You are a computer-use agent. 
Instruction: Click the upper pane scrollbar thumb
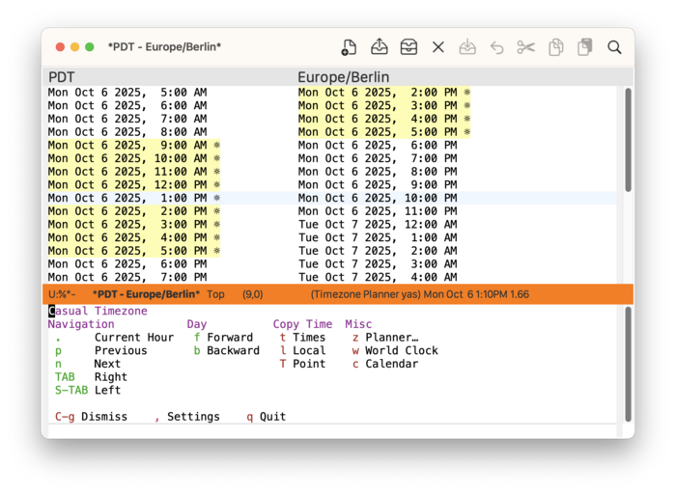point(628,140)
